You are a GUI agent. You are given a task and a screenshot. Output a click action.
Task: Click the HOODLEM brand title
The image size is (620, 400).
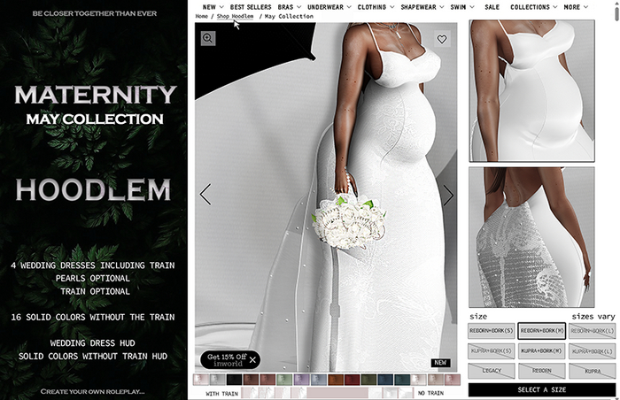tap(93, 190)
